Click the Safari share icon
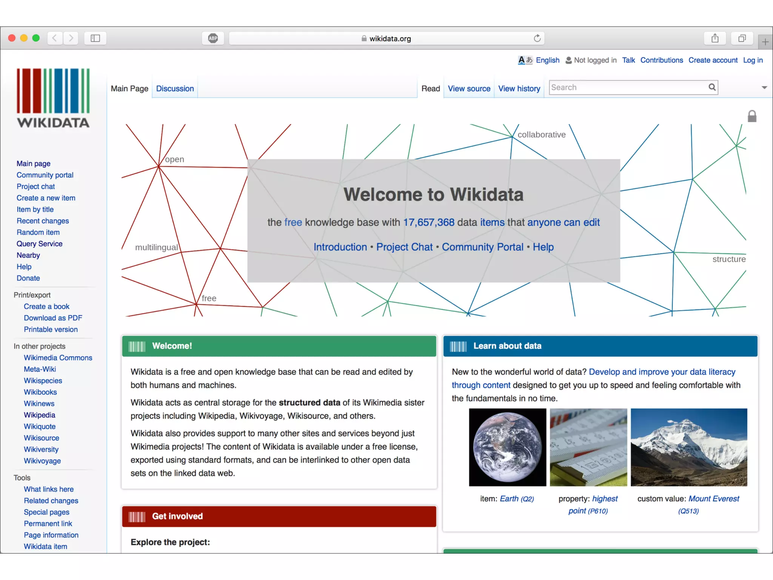This screenshot has height=580, width=773. tap(714, 38)
